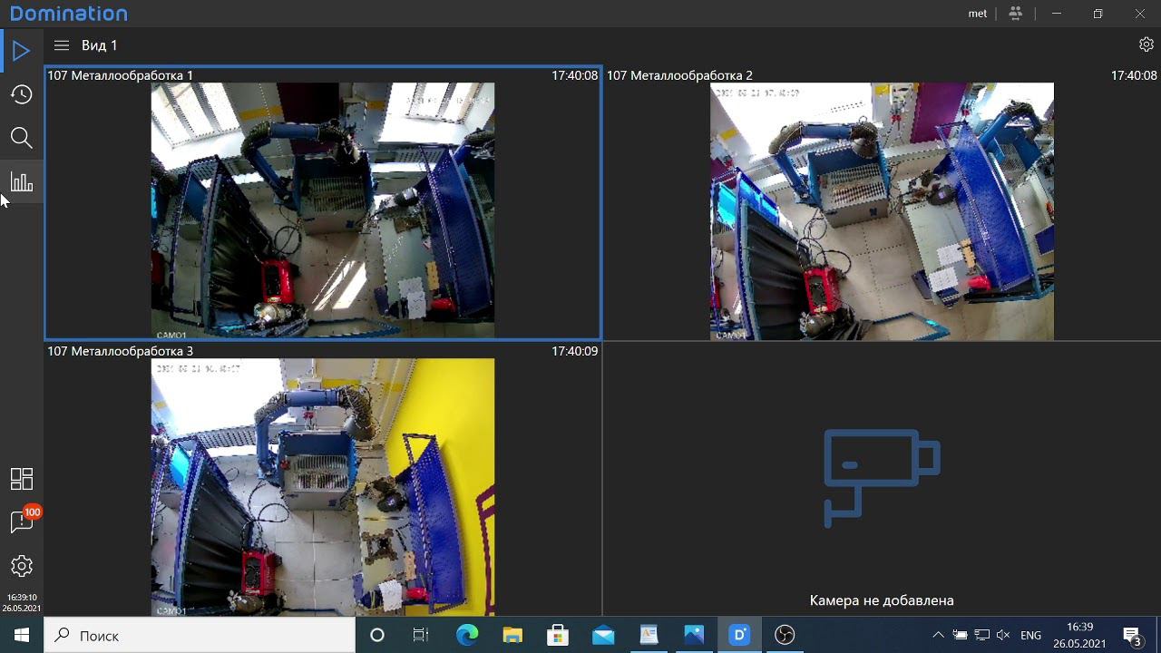Select camera 107 Металлообработка 3 feed
This screenshot has width=1161, height=653.
click(x=323, y=486)
